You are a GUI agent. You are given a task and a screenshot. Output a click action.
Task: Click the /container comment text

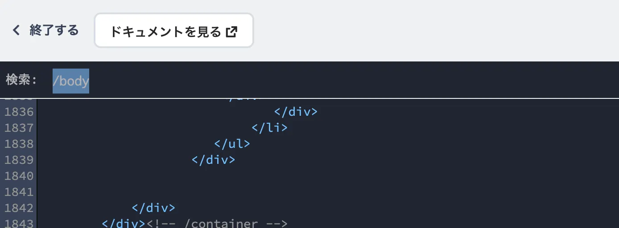(x=217, y=223)
